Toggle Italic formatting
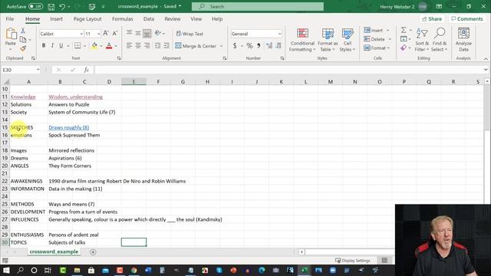Viewport: 491px width, 276px height. (x=52, y=46)
